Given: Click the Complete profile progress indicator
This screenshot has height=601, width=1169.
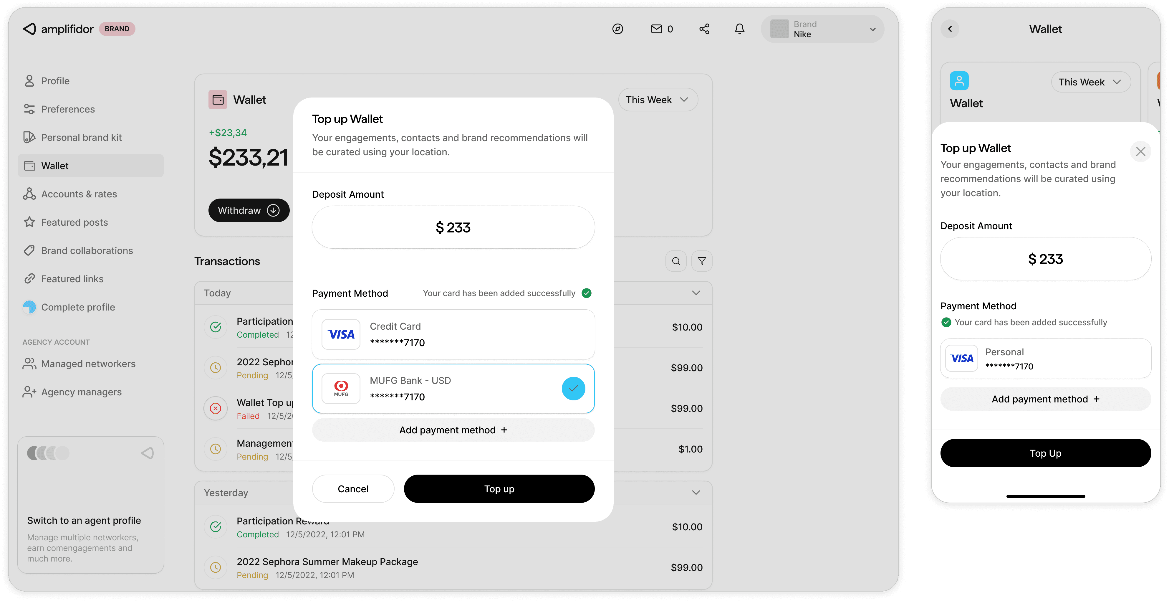Looking at the screenshot, I should pyautogui.click(x=29, y=307).
